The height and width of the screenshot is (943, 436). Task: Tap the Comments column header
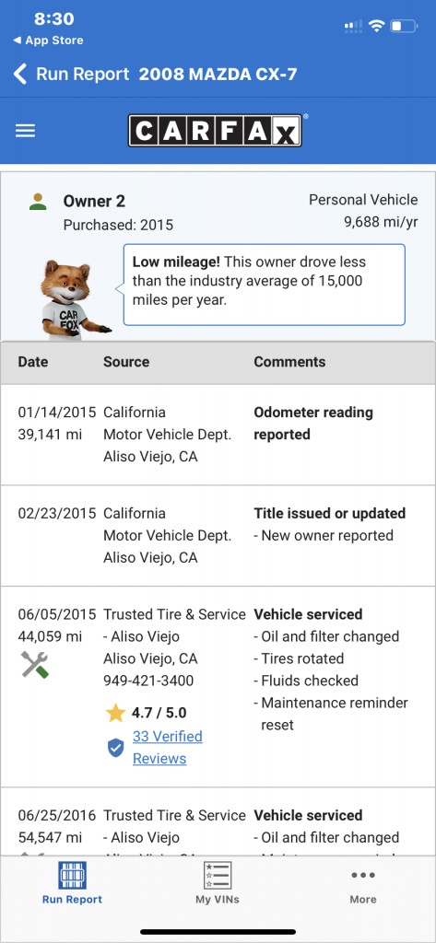pyautogui.click(x=289, y=361)
